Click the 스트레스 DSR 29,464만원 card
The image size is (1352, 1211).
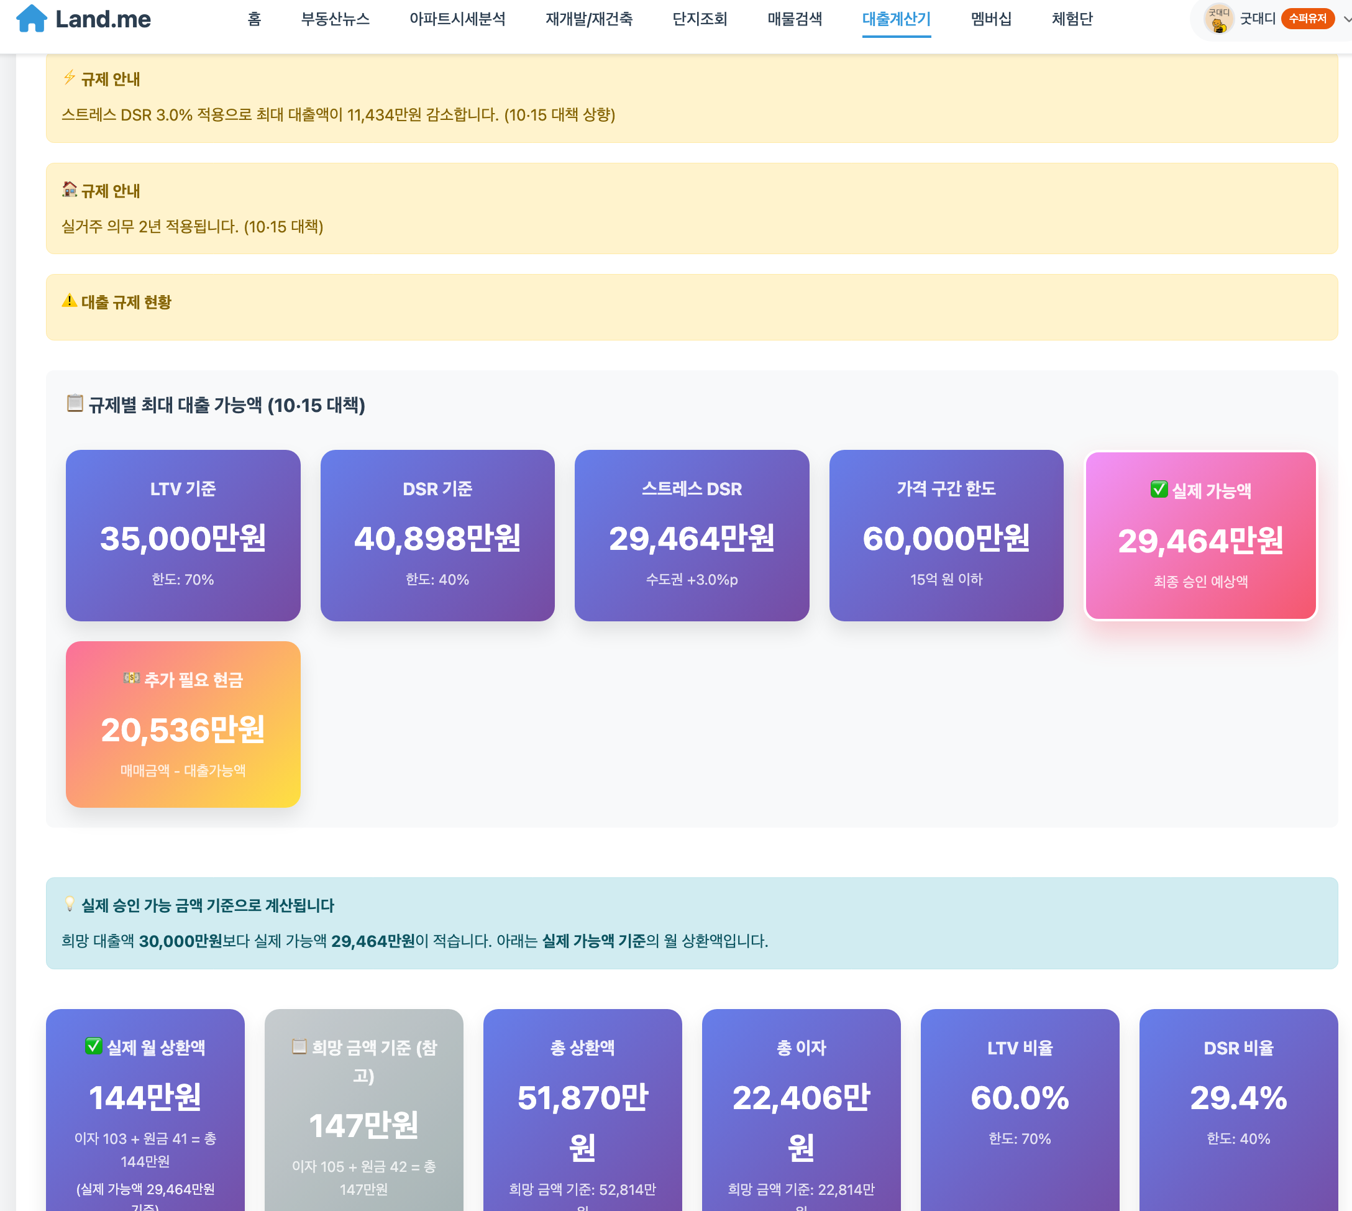tap(692, 536)
